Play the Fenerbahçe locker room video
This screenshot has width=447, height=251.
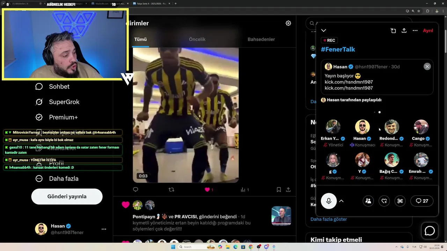tap(185, 115)
